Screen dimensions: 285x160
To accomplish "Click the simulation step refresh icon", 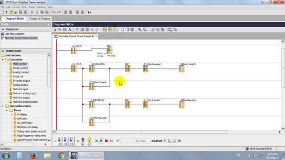I will (x=118, y=141).
